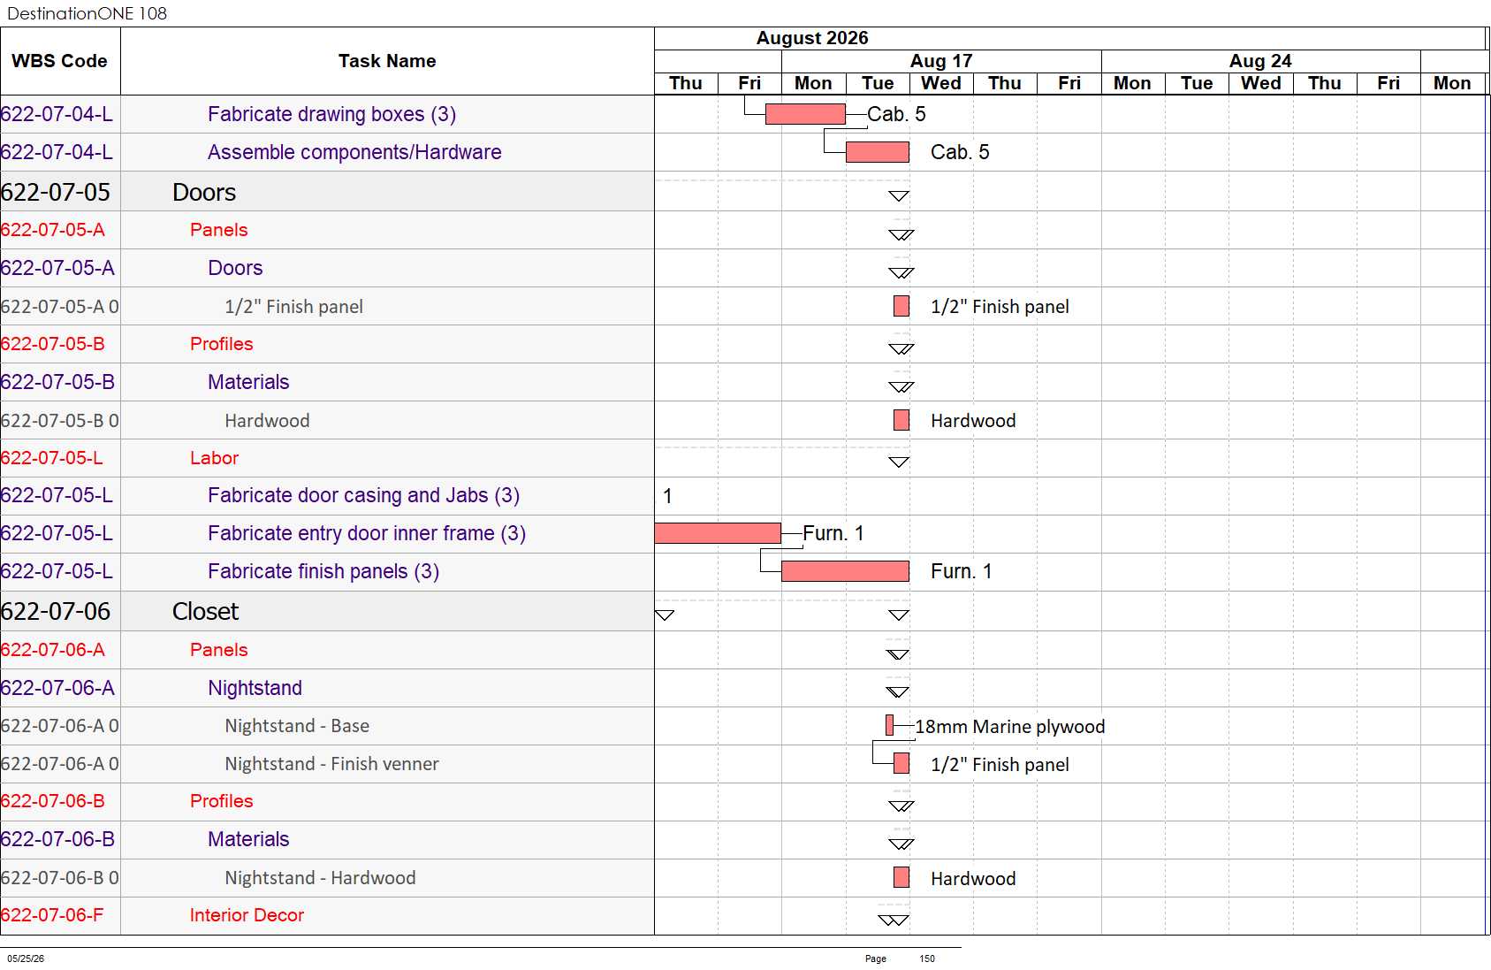Image resolution: width=1491 pixels, height=970 pixels.
Task: Click the Task Name column header
Action: click(387, 61)
